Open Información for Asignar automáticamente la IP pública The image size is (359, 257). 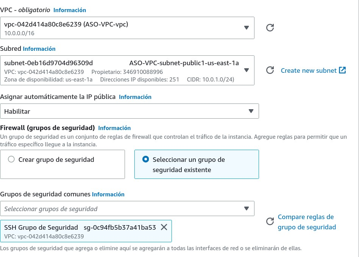click(x=135, y=97)
